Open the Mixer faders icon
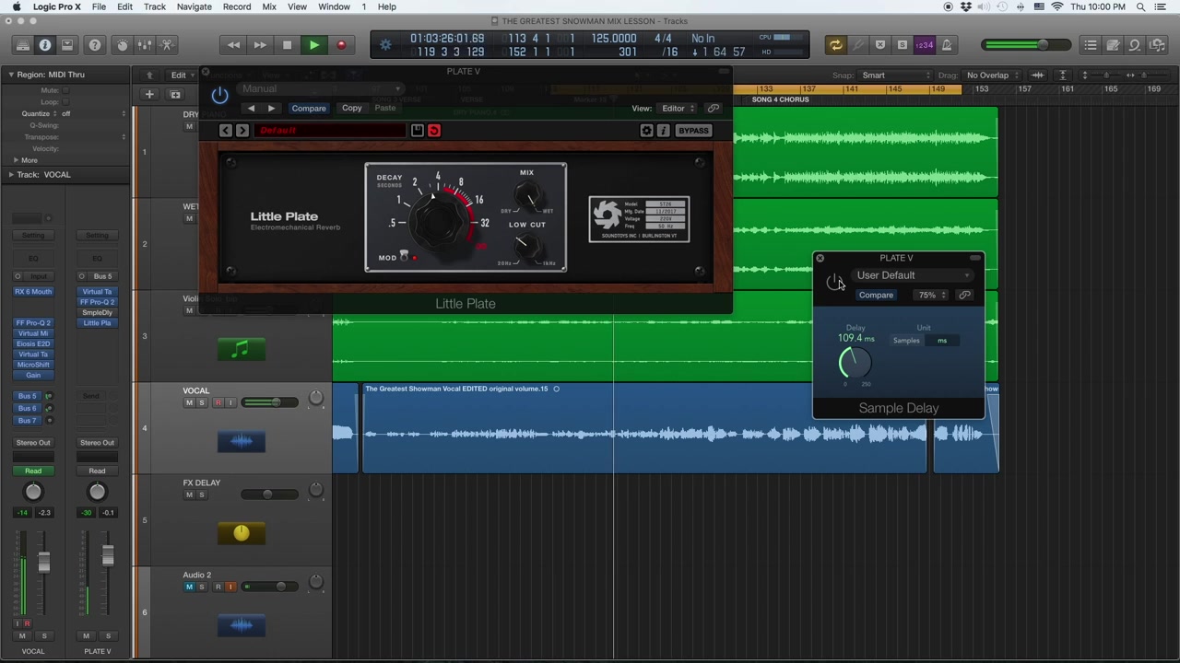The width and height of the screenshot is (1180, 663). (145, 44)
